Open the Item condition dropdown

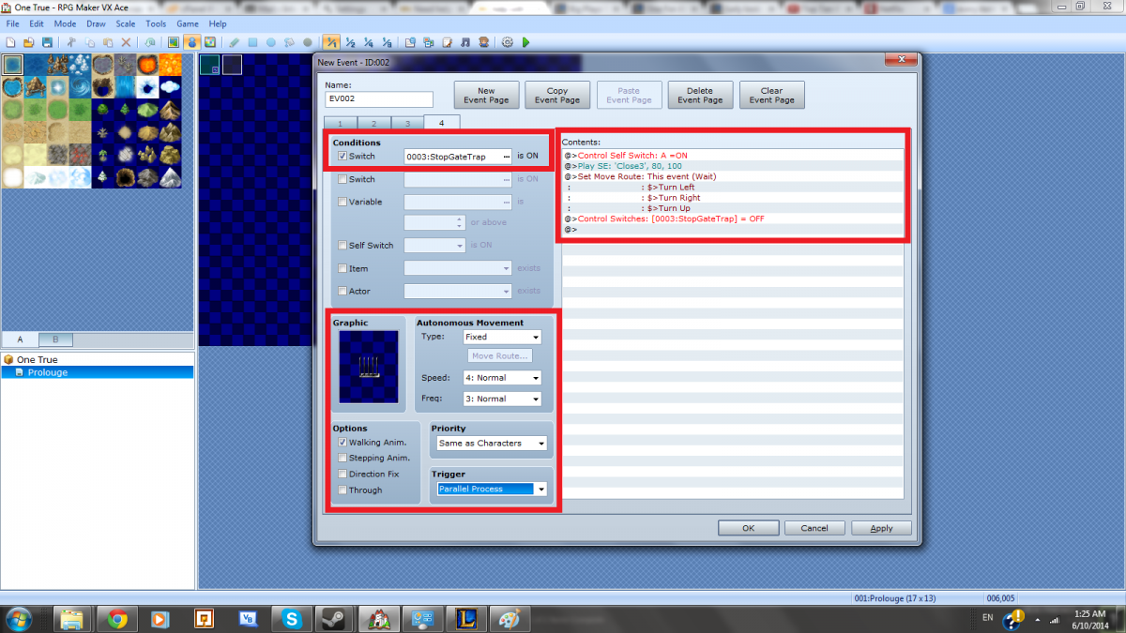click(x=458, y=268)
